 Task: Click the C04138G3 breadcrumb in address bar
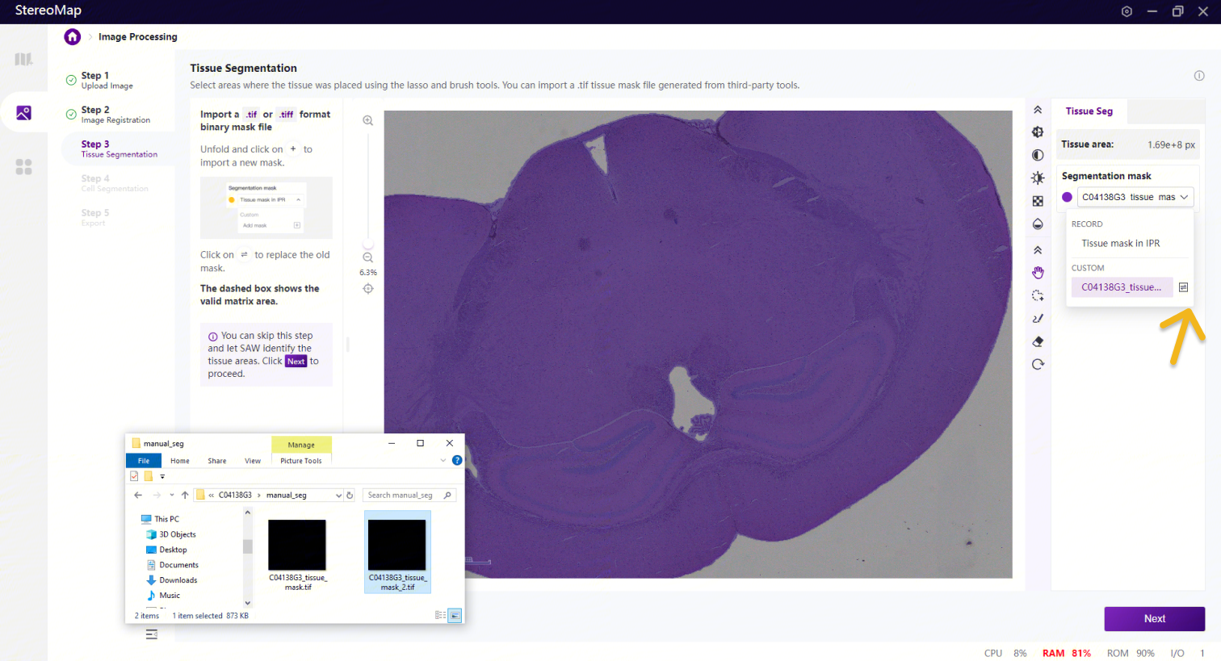235,496
